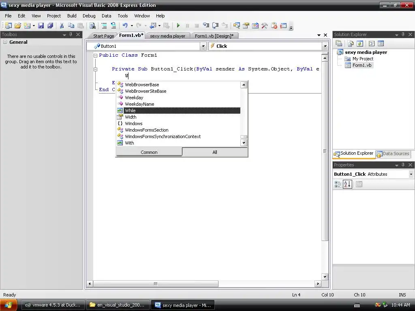Click the Step Over debug icon
The height and width of the screenshot is (311, 415).
click(x=216, y=26)
